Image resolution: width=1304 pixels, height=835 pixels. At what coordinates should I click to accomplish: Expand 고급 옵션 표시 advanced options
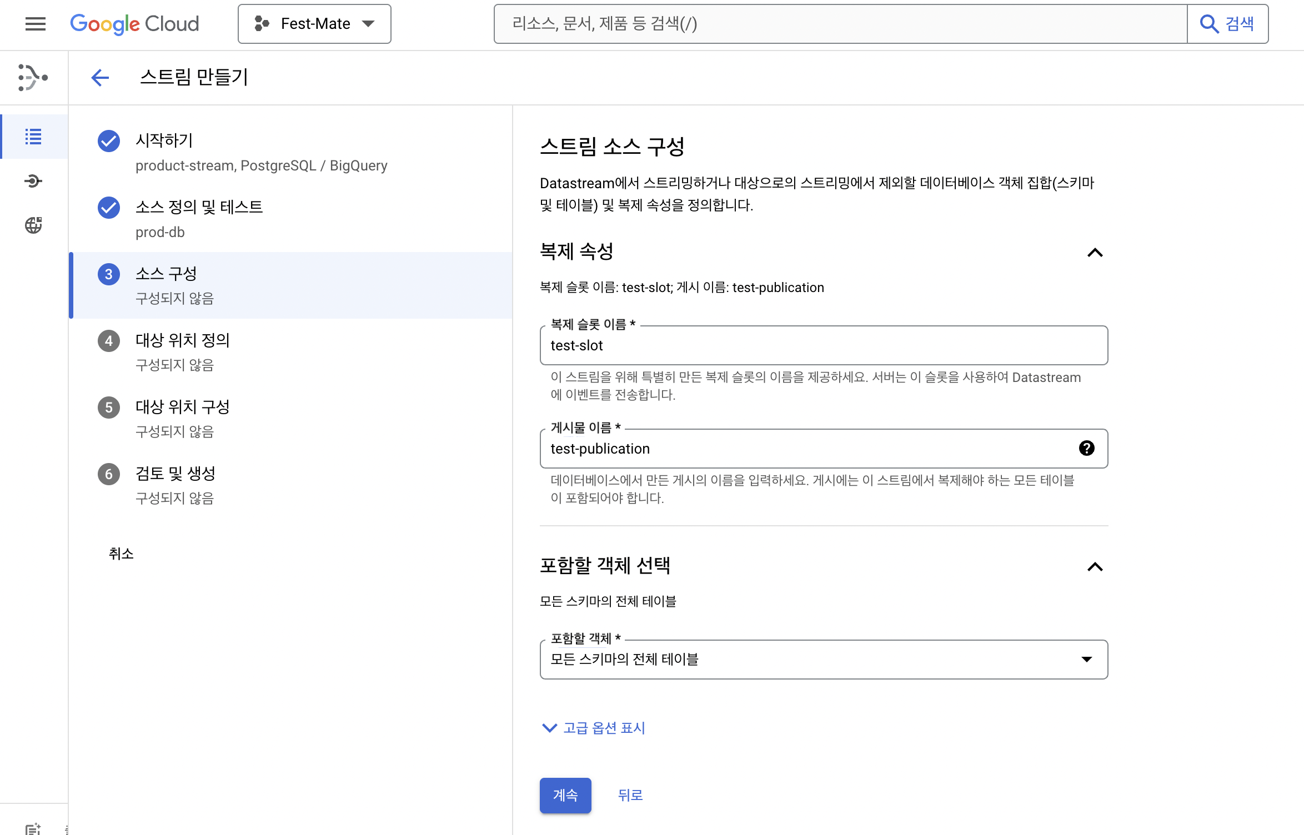[x=593, y=728]
